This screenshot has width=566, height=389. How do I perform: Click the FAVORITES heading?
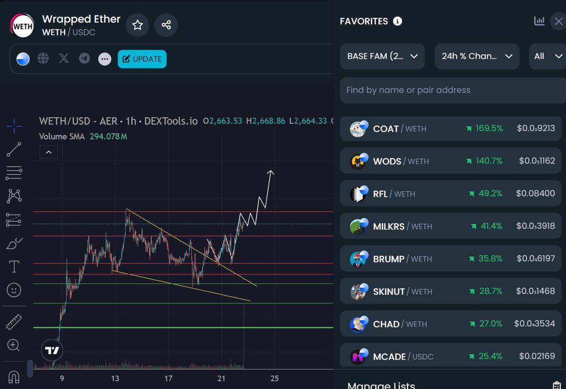[364, 21]
